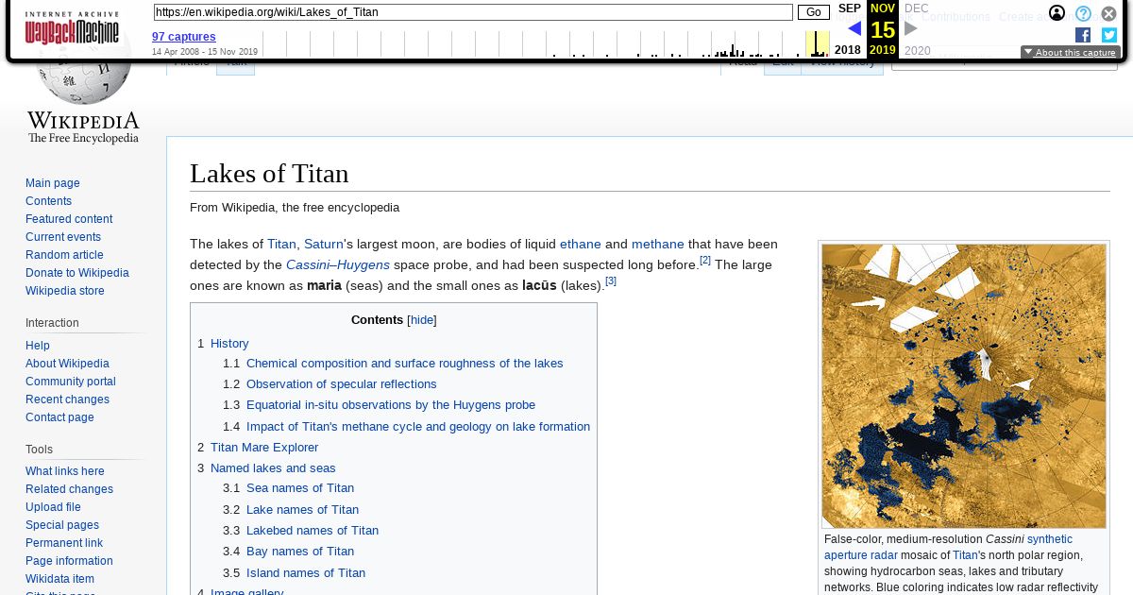
Task: Open the Wayback user account icon
Action: (1057, 13)
